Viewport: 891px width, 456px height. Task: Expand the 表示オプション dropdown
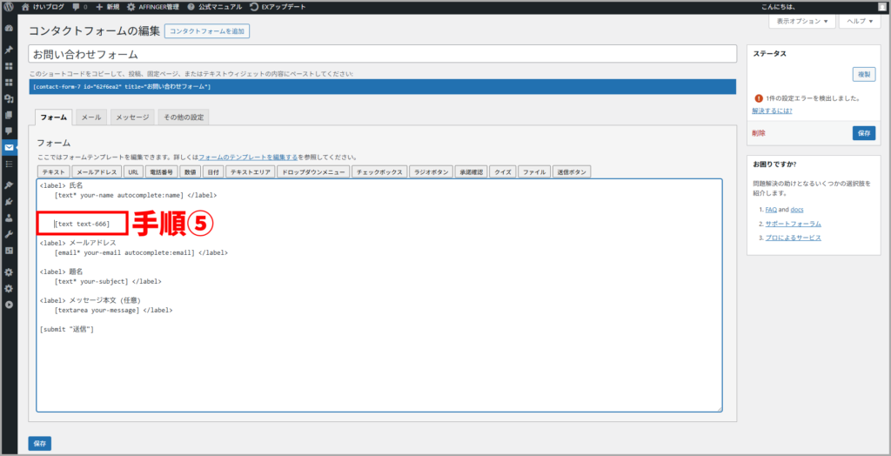pos(801,21)
